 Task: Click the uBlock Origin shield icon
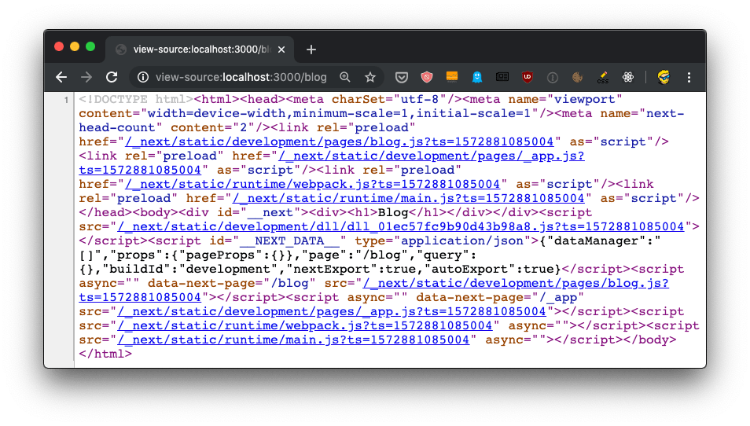(528, 77)
